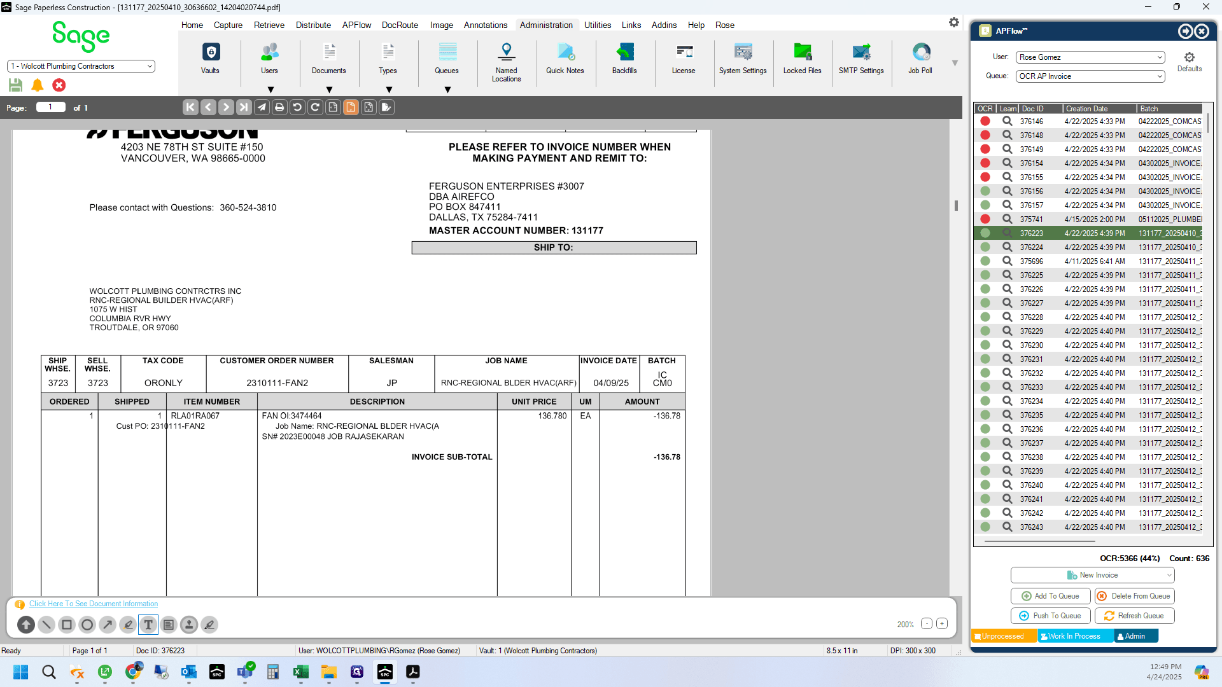1222x687 pixels.
Task: Open SMTP Settings
Action: point(861,59)
